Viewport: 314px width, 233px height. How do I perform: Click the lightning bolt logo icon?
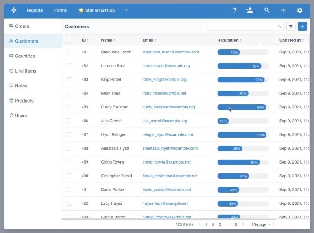point(14,10)
